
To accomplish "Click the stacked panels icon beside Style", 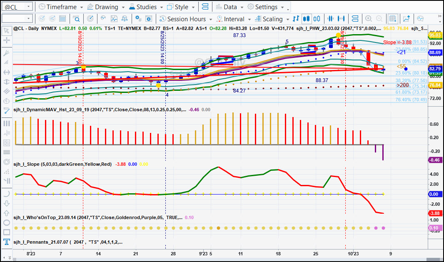I will 205,7.
